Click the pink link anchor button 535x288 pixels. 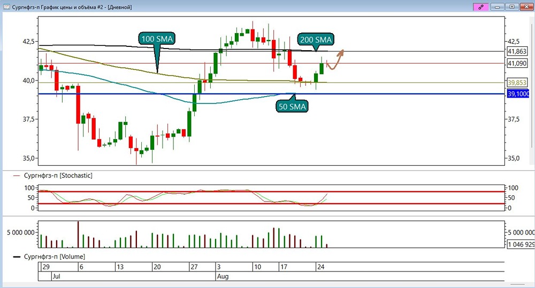(481, 7)
